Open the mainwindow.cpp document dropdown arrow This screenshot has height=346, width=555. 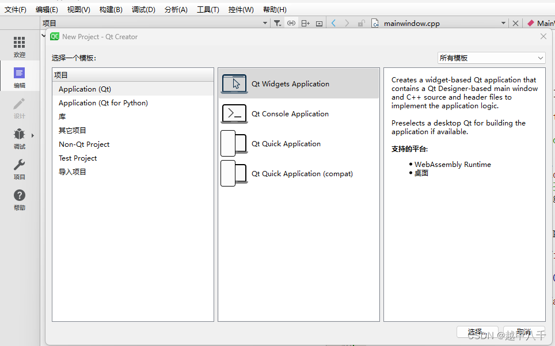click(x=503, y=24)
